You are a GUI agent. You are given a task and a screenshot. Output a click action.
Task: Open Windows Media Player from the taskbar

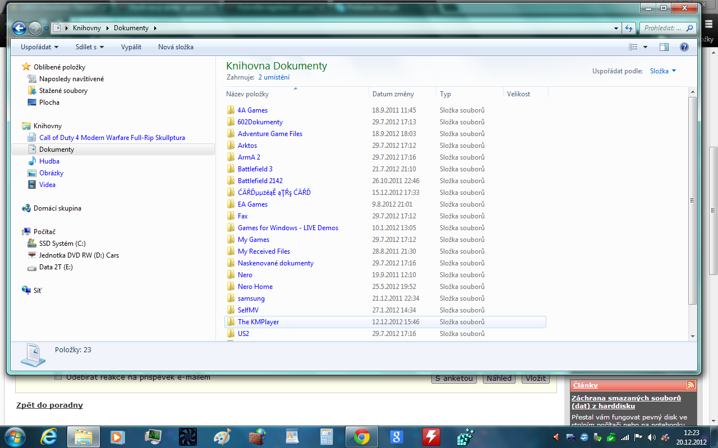click(x=118, y=436)
